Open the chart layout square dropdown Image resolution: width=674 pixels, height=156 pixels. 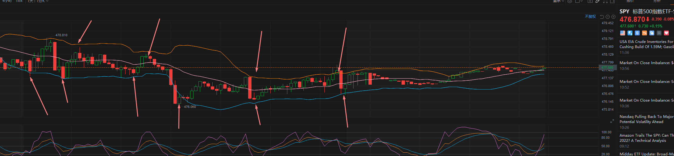click(x=579, y=1)
